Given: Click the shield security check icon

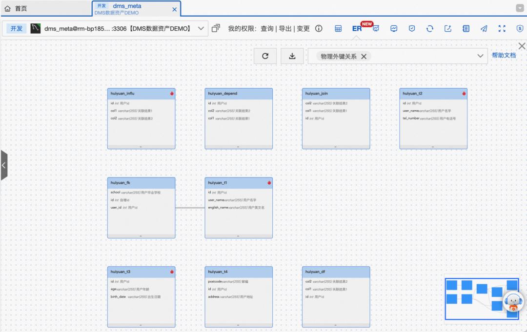Looking at the screenshot, I should click(x=411, y=28).
